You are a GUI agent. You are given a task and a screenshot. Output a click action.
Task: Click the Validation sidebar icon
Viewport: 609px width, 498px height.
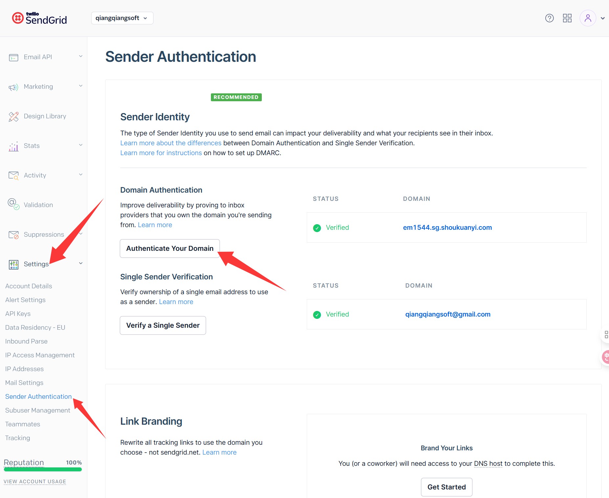[x=13, y=204]
